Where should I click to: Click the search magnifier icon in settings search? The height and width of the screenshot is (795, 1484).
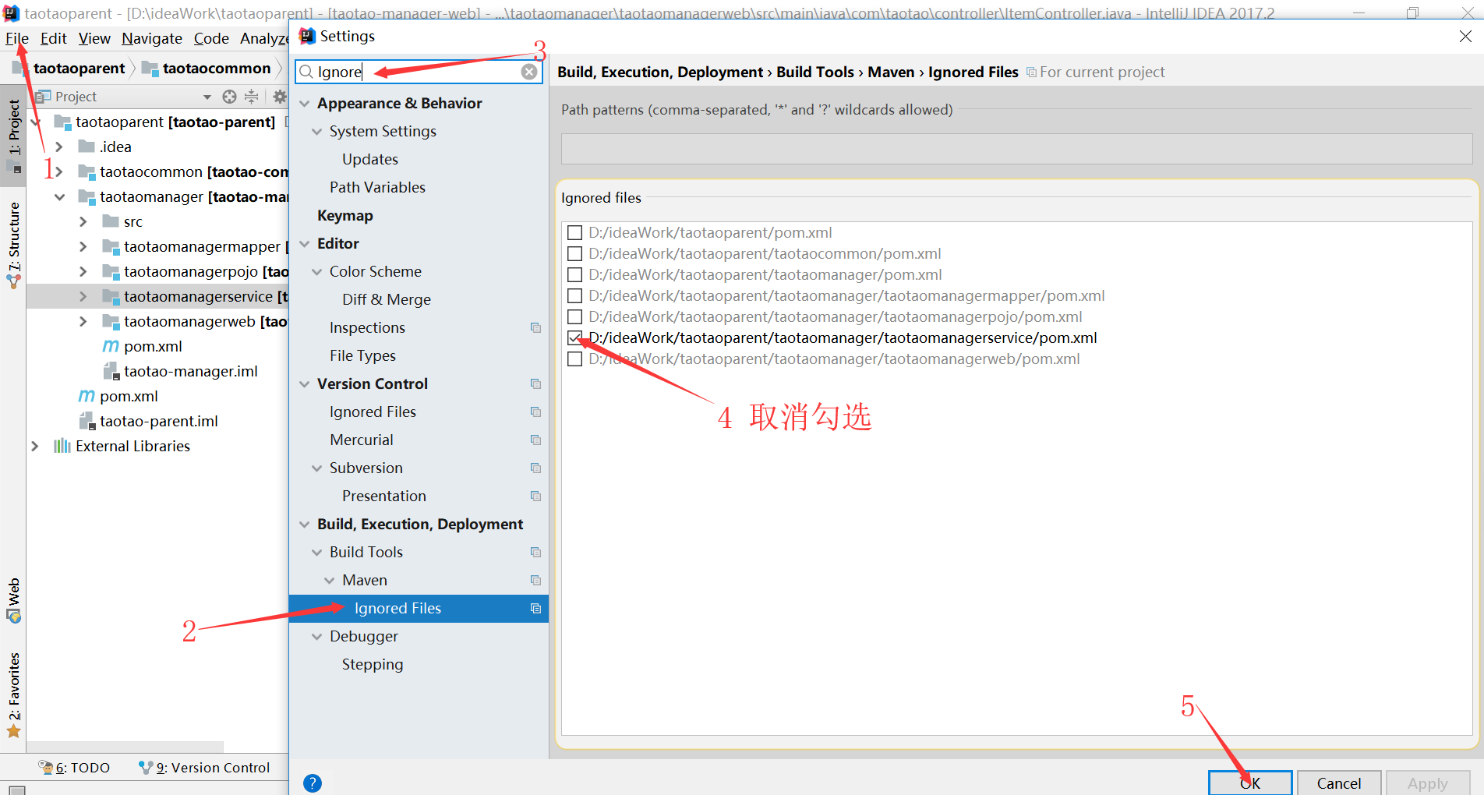click(x=306, y=72)
